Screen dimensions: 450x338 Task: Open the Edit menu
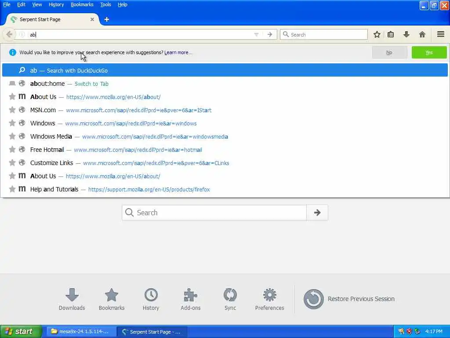click(x=21, y=4)
